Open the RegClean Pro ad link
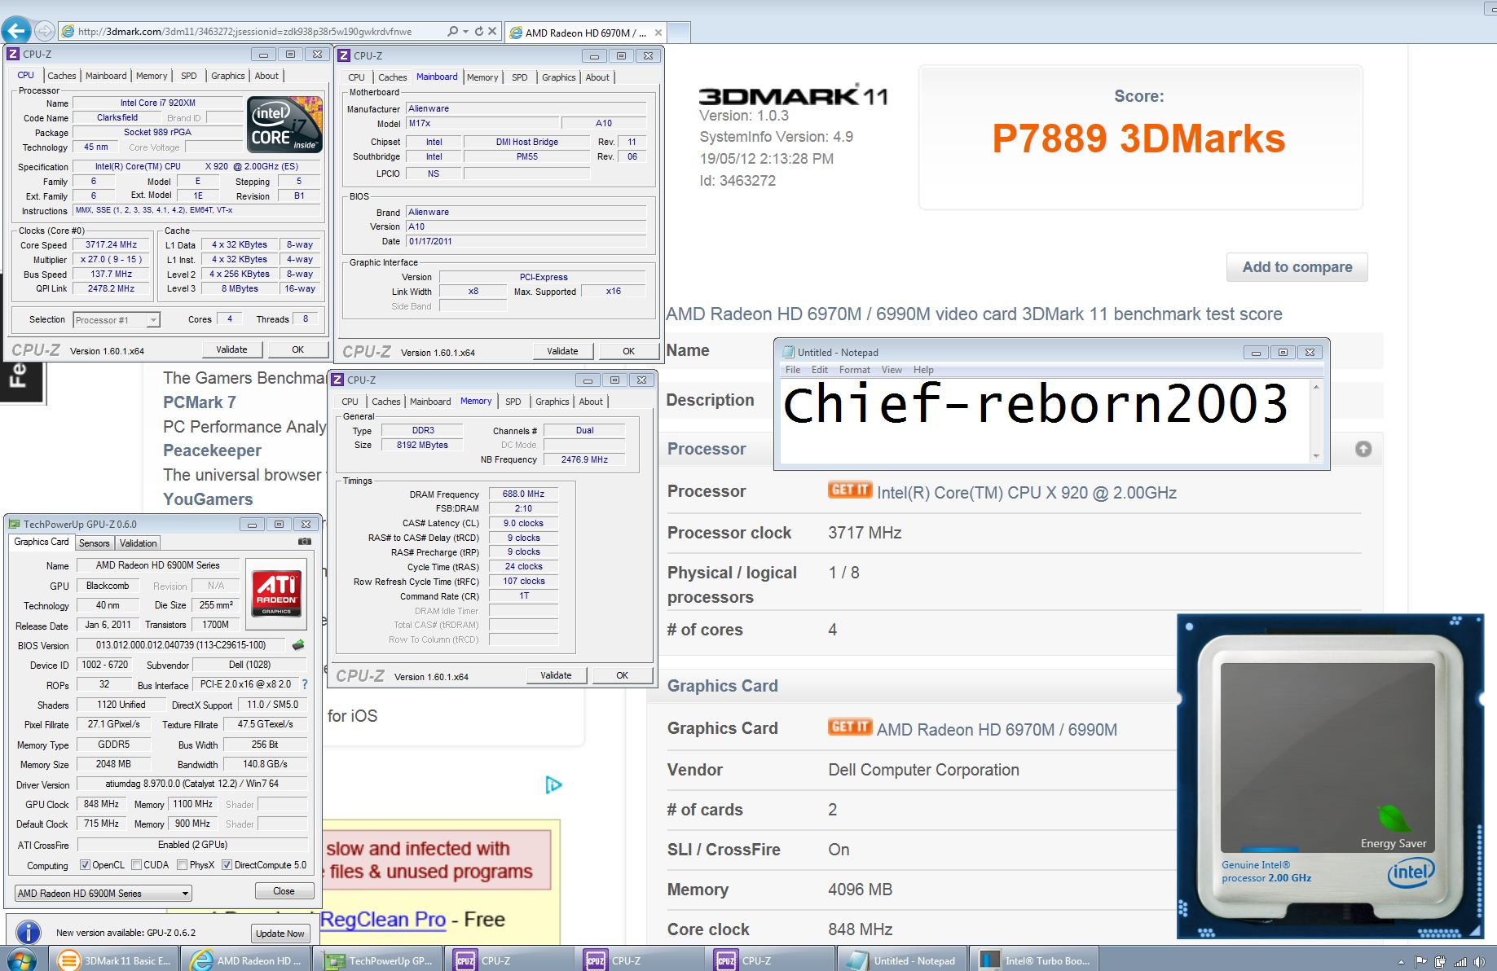The height and width of the screenshot is (971, 1497). coord(383,920)
